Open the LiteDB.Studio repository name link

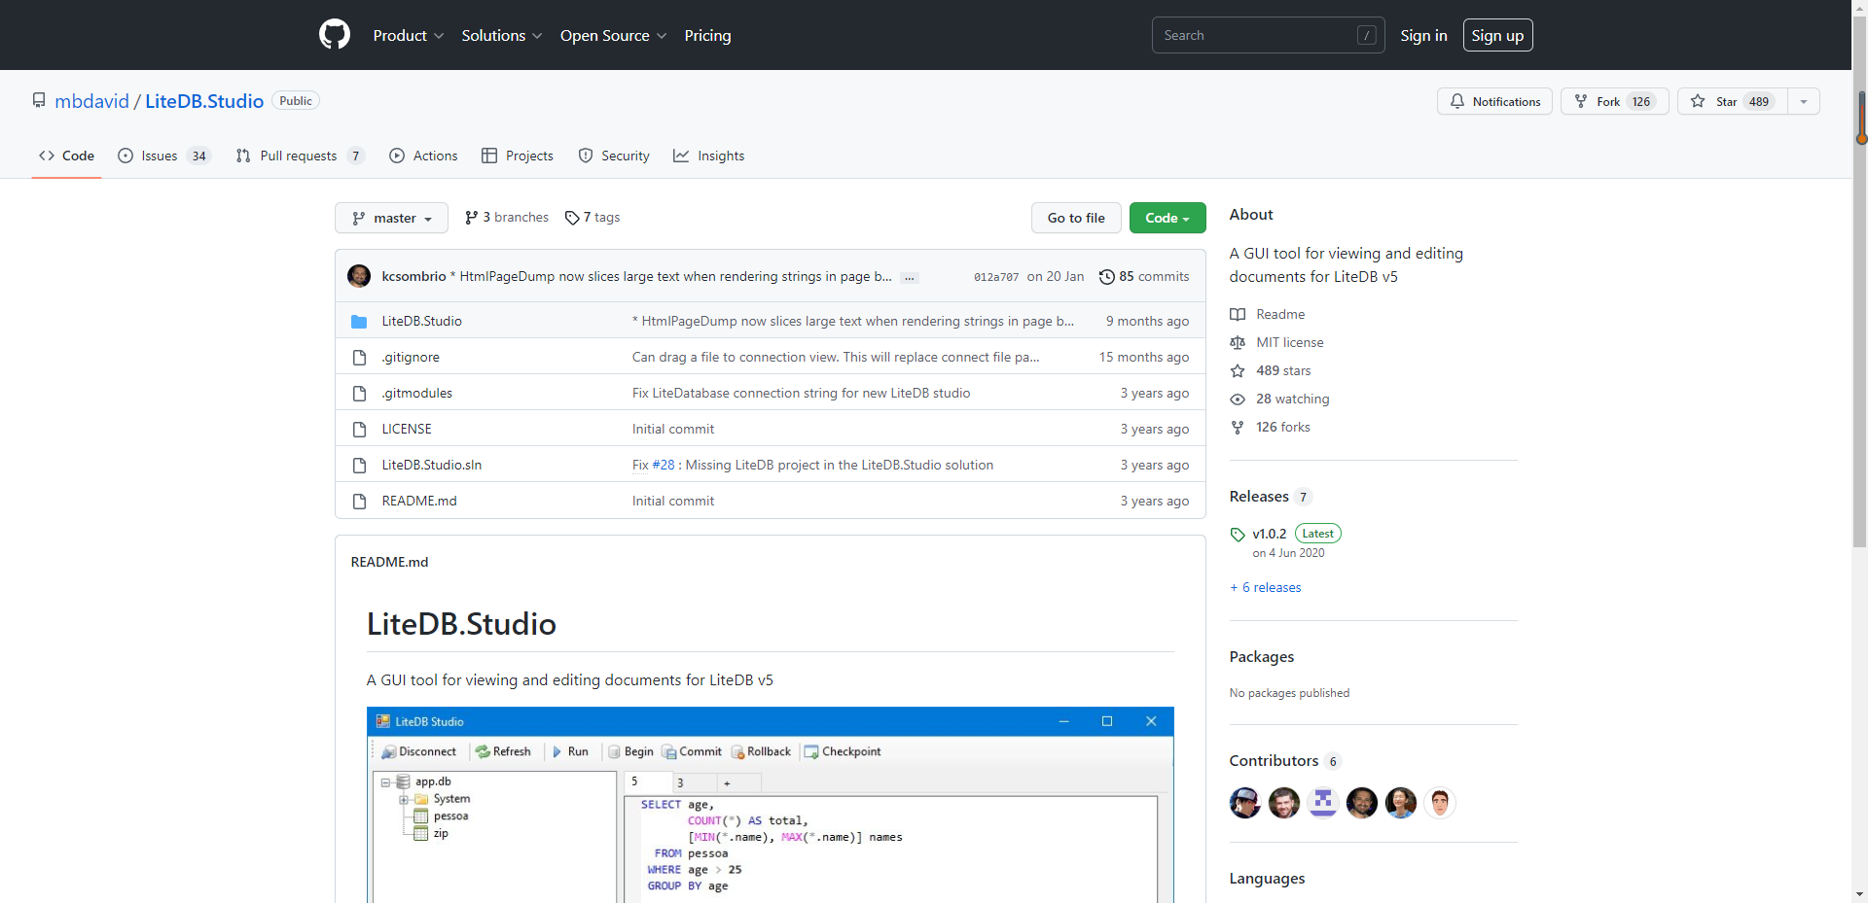coord(204,101)
